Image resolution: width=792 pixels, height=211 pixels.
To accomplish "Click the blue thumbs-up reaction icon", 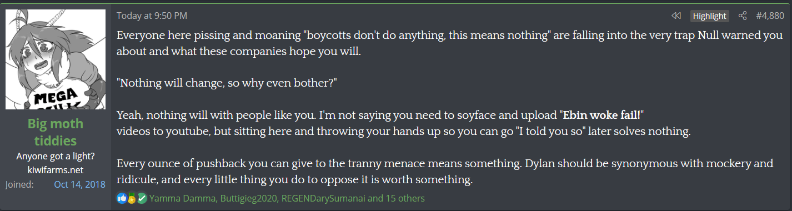I will pos(122,198).
